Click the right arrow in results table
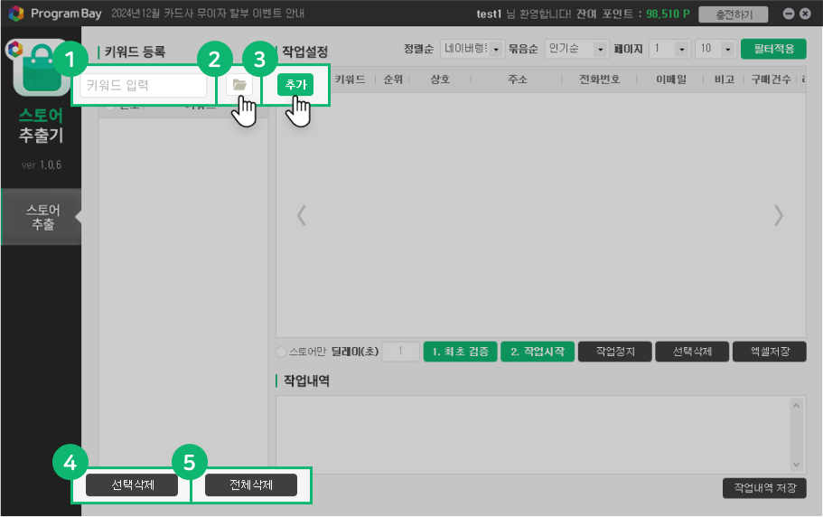 pyautogui.click(x=778, y=215)
